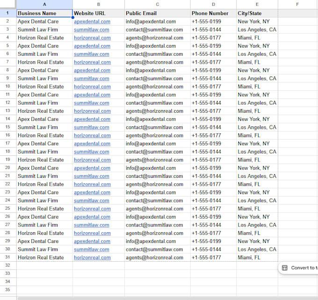This screenshot has height=300, width=318.
Task: Click the Phone Number header cell
Action: tap(213, 13)
